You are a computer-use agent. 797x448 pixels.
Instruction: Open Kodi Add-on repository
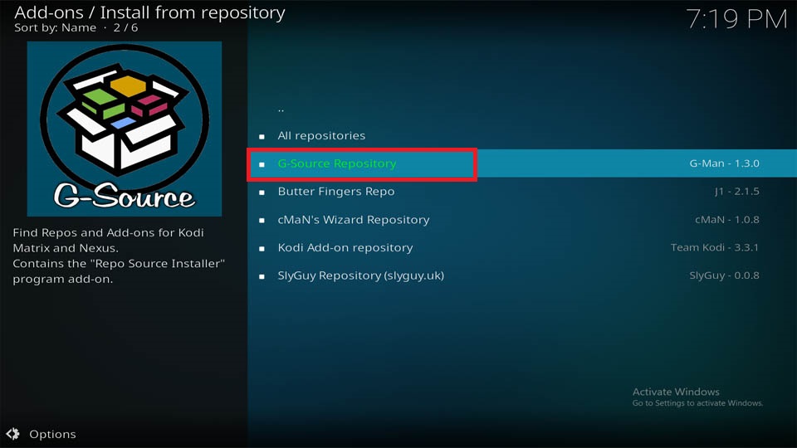coord(522,247)
